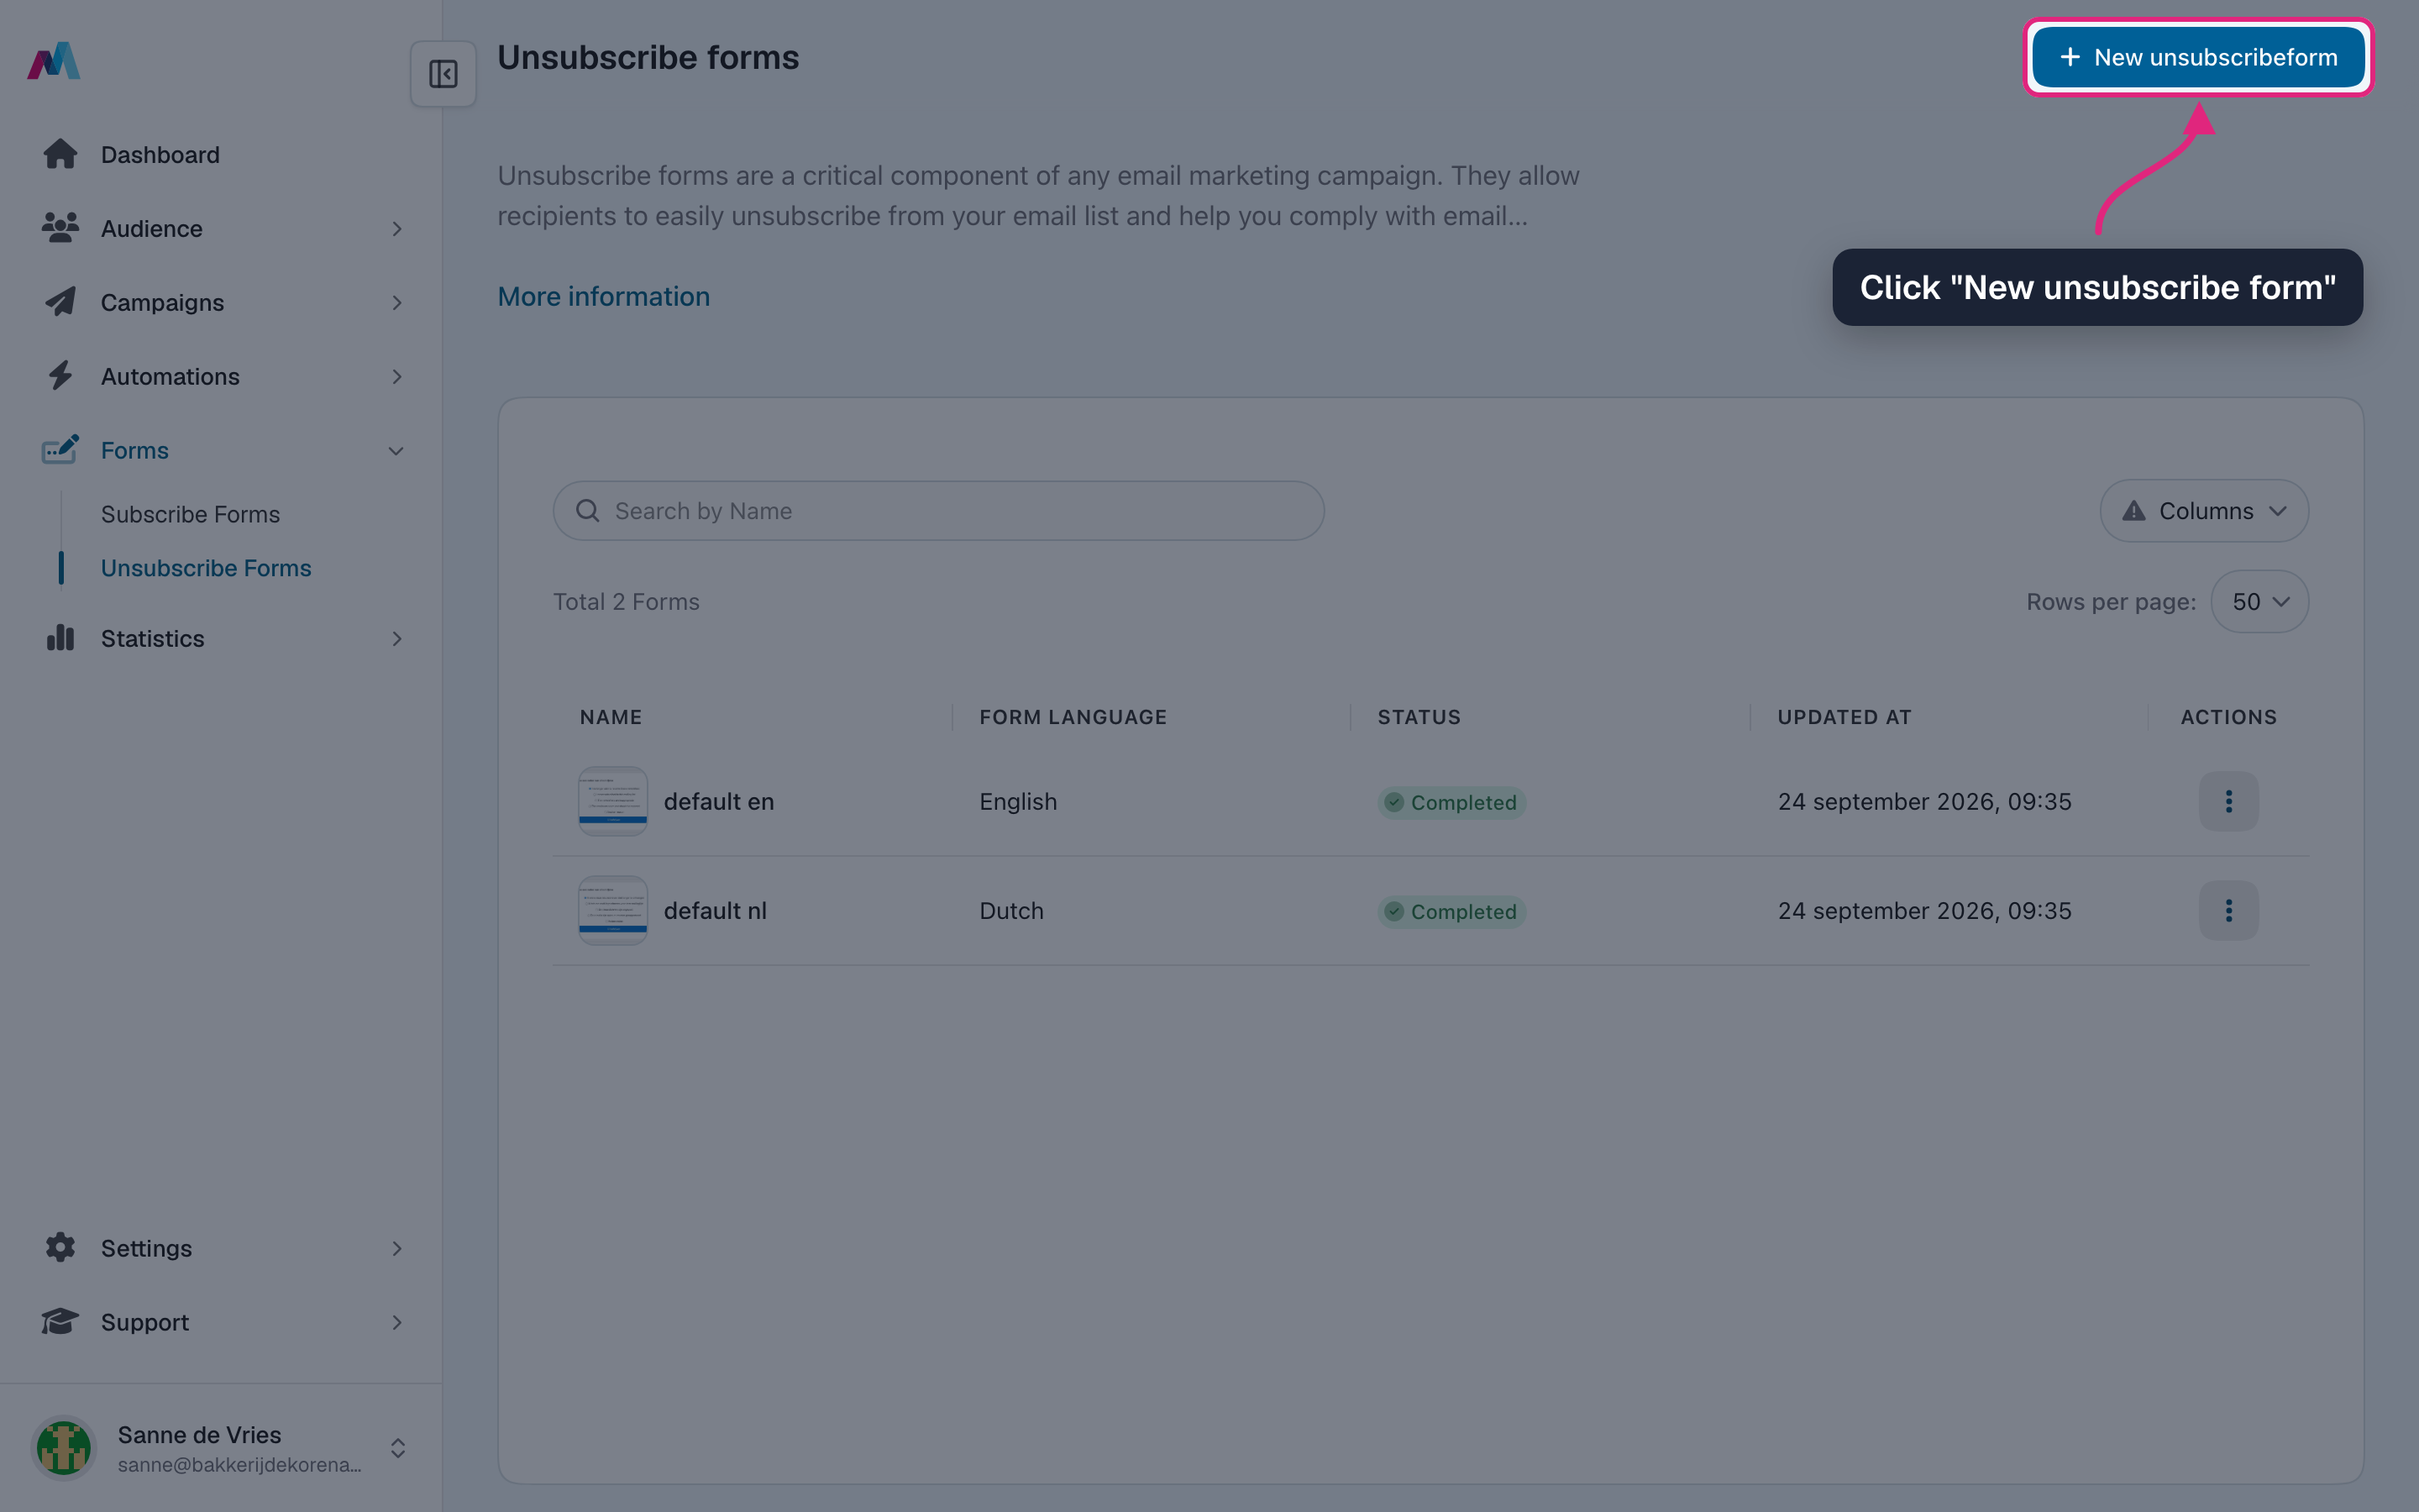Open the default nl form name
Viewport: 2419px width, 1512px height.
pyautogui.click(x=715, y=911)
